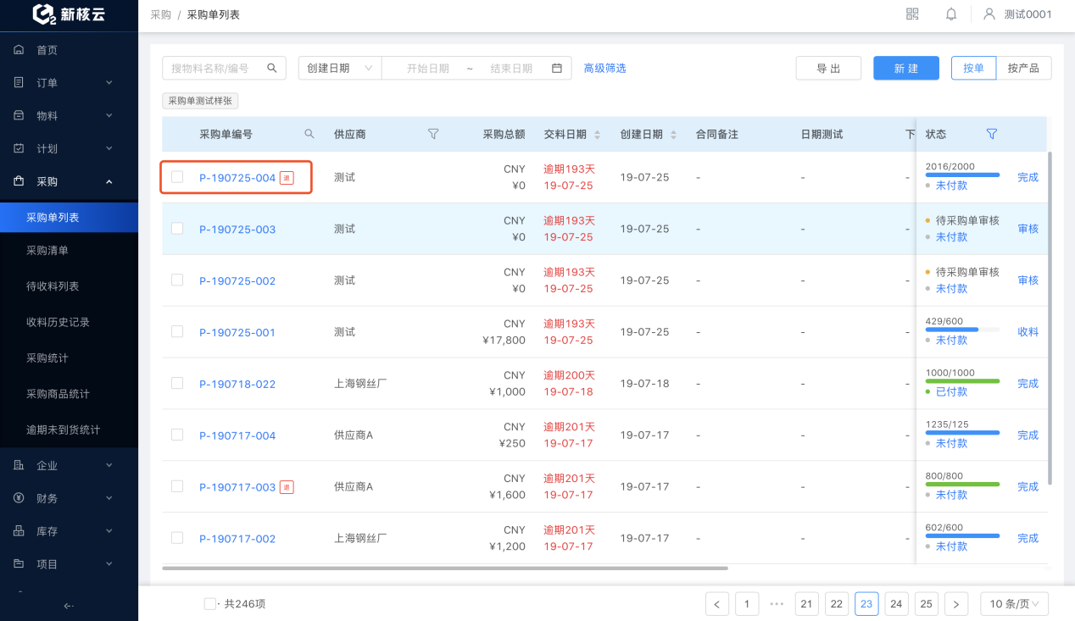The width and height of the screenshot is (1075, 621).
Task: Click the QR code icon in header
Action: [912, 14]
